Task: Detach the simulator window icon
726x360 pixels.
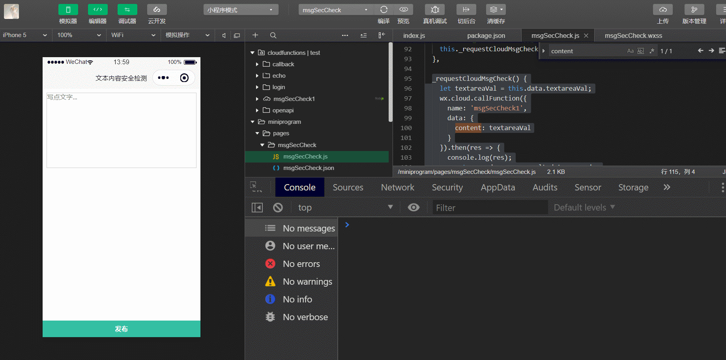Action: [x=237, y=35]
